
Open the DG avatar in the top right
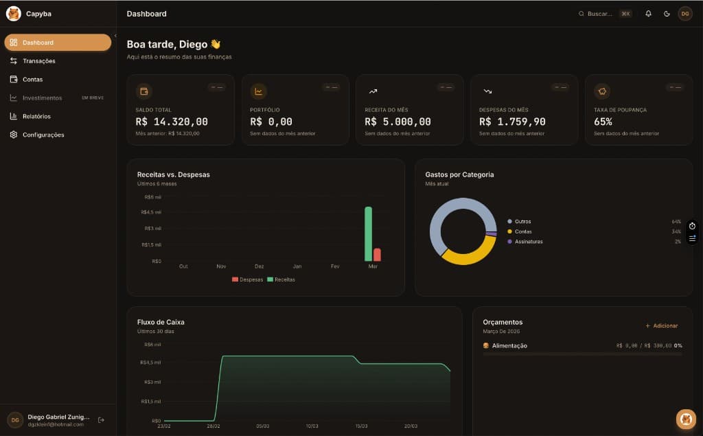(684, 13)
